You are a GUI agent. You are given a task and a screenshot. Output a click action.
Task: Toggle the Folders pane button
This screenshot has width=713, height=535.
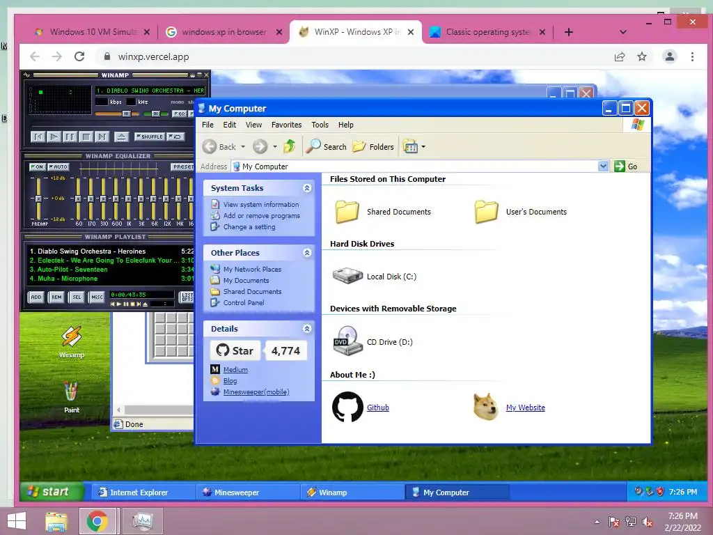pyautogui.click(x=373, y=146)
